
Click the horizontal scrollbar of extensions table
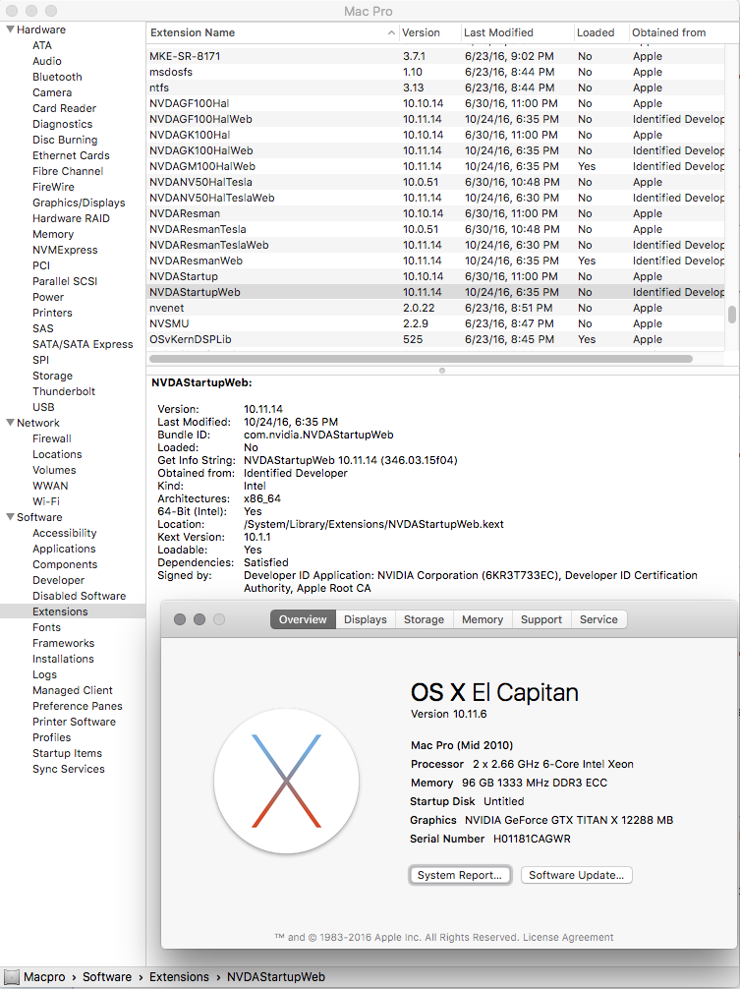point(421,358)
